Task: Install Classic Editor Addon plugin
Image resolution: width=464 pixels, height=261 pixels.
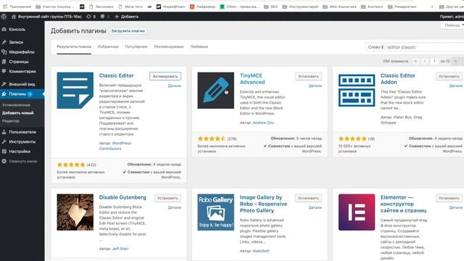Action: [x=449, y=76]
